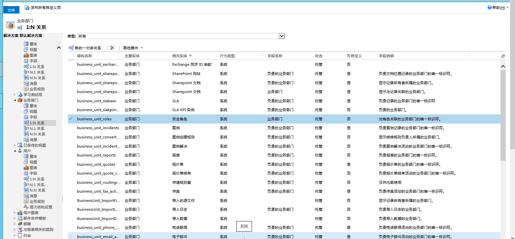
Task: Click the SLA KPI 实例 related entity cell
Action: point(183,110)
